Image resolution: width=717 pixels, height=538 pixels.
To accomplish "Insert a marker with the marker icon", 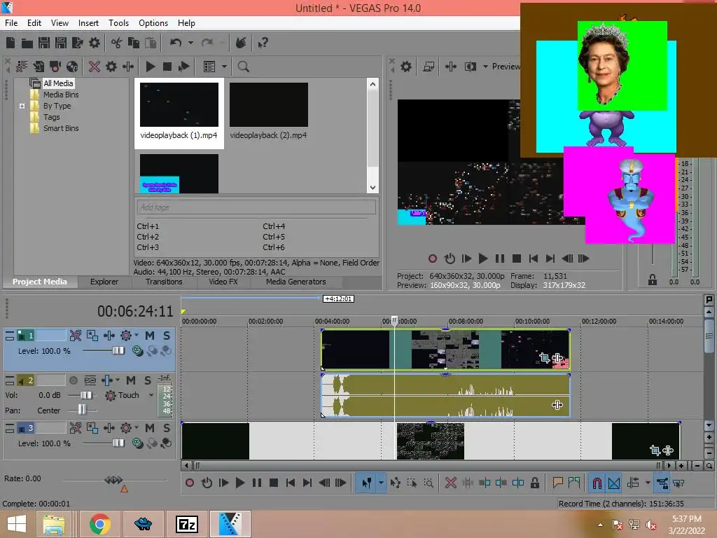I will (x=557, y=483).
